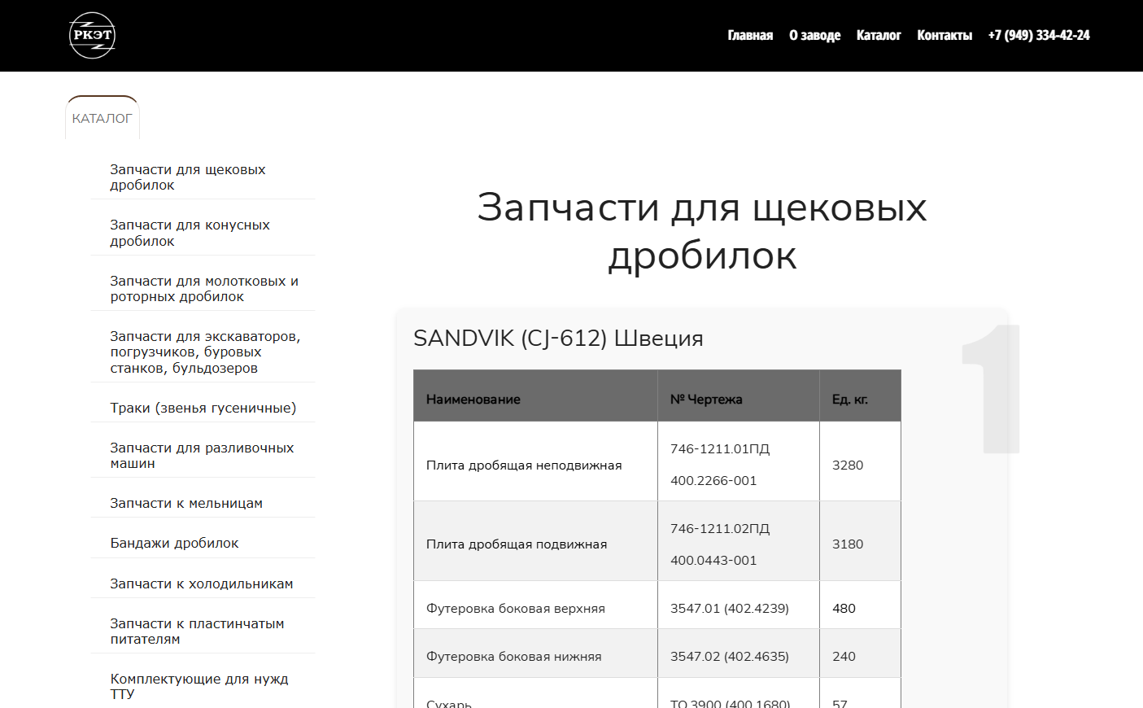Click the Наименование table column header
This screenshot has width=1143, height=708.
pos(473,400)
